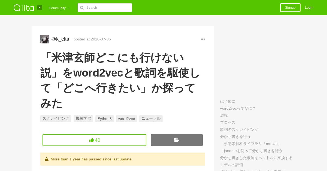Open the Login link
The width and height of the screenshot is (327, 171).
click(309, 8)
